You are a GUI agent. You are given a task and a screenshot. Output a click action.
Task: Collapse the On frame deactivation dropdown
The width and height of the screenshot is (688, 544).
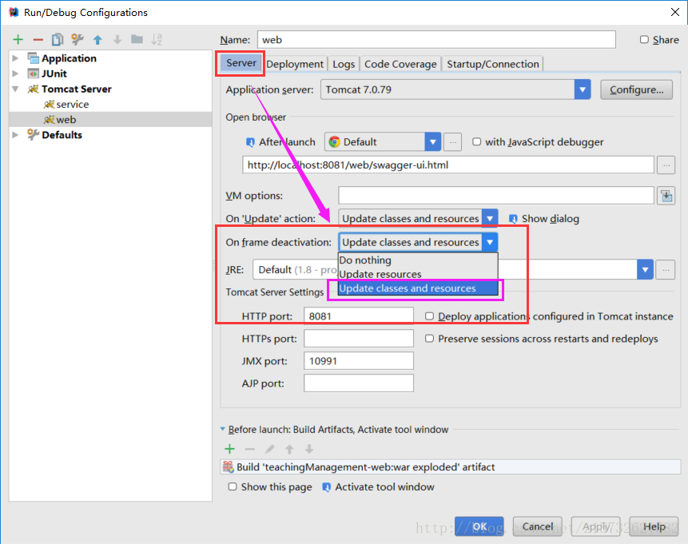pyautogui.click(x=490, y=242)
